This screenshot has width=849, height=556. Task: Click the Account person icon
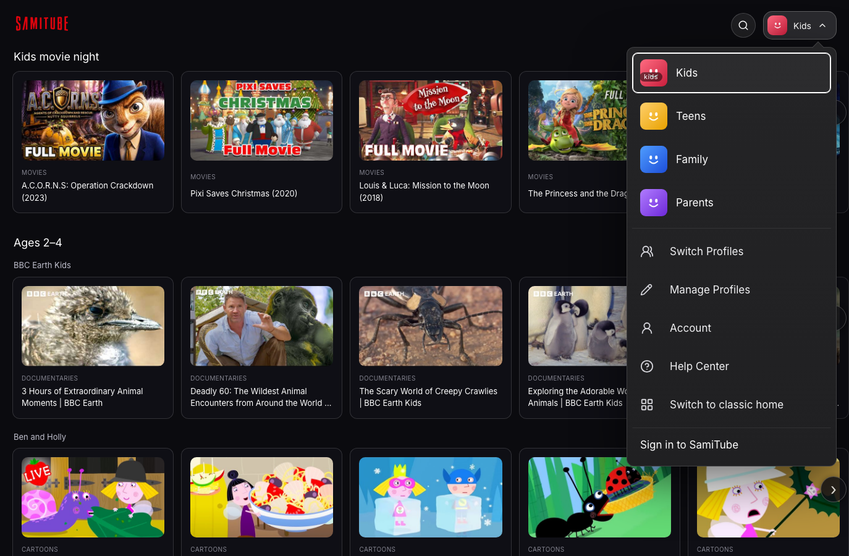pos(647,328)
